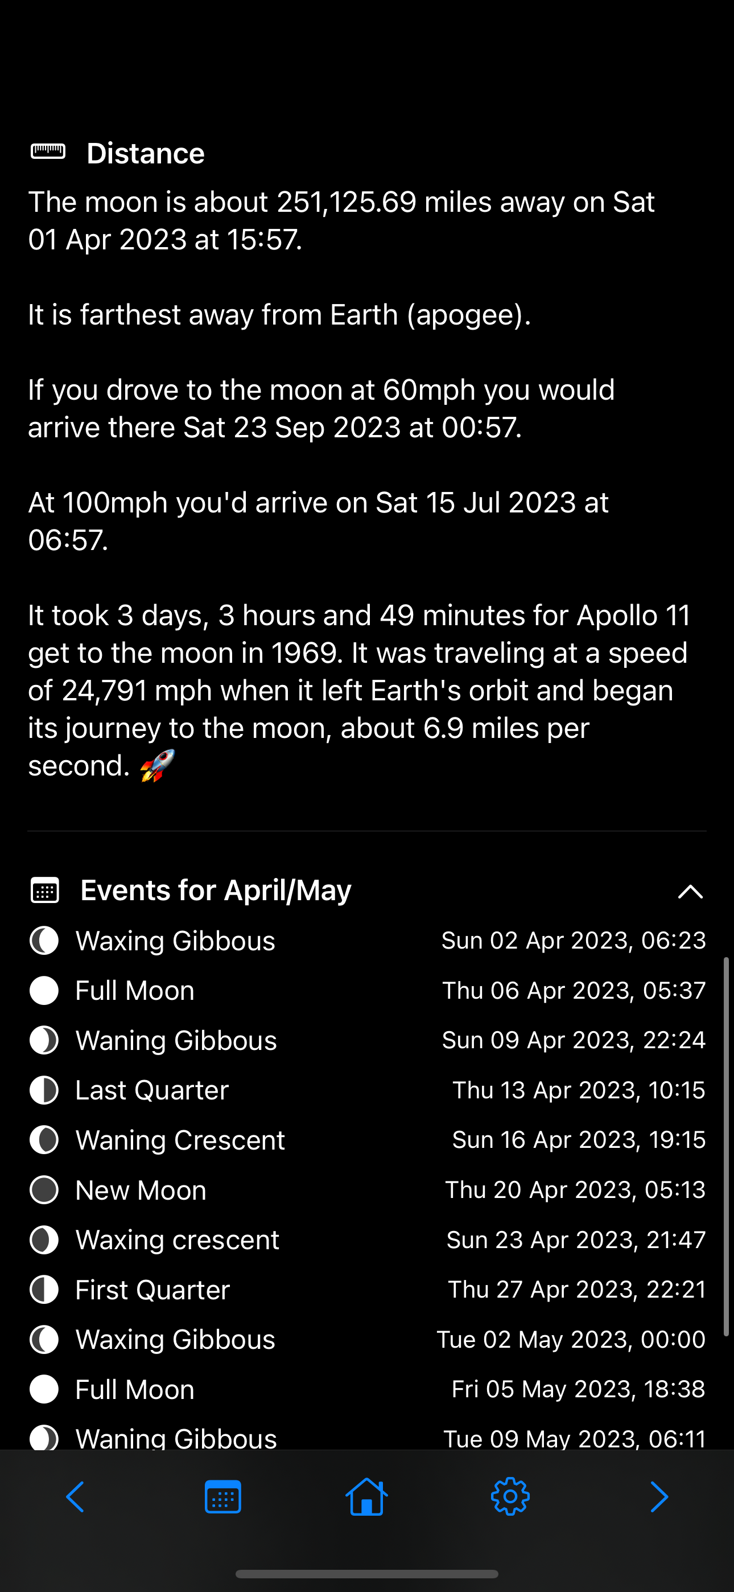Tap the Waning Gibbous 09 Apr row
Screen dimensions: 734x1592
367,1040
